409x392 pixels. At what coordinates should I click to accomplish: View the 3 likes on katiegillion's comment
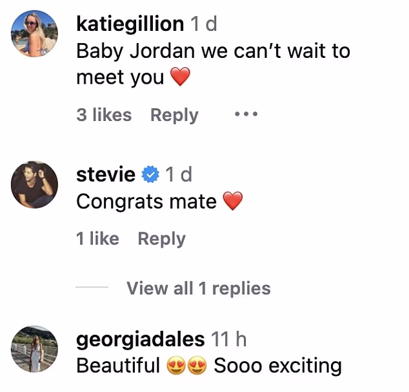click(104, 115)
